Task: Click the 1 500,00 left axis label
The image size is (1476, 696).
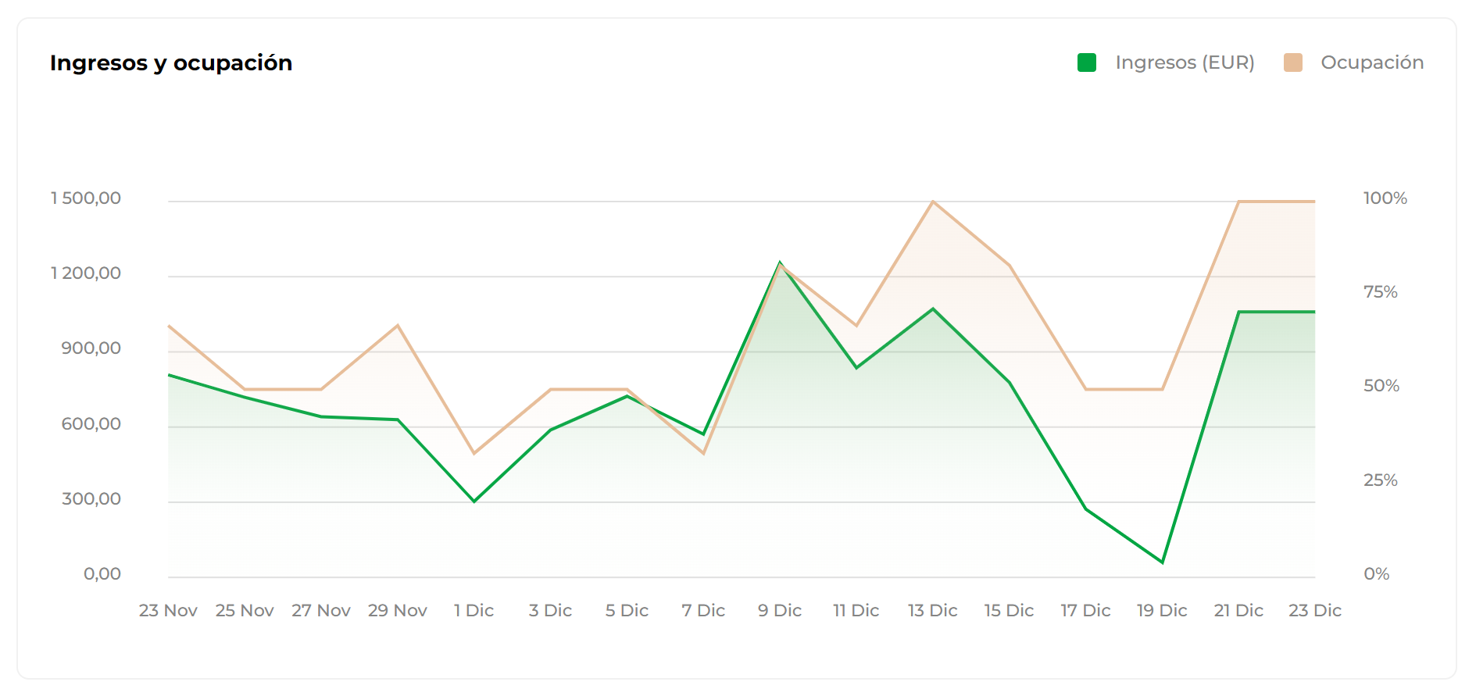Action: (86, 198)
